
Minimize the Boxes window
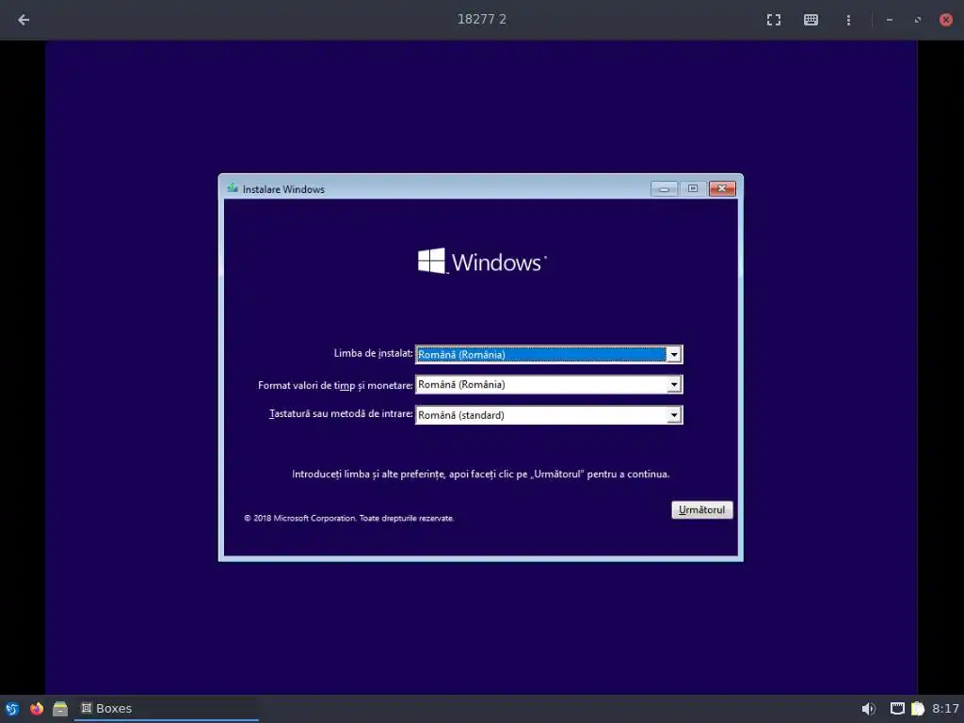pos(889,20)
